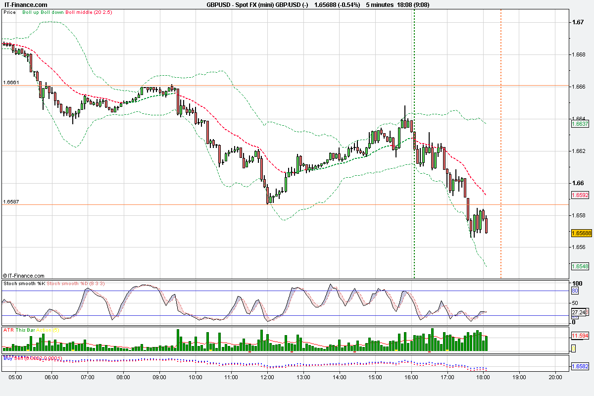Click the 12:00 time axis label
This screenshot has width=594, height=396.
pyautogui.click(x=267, y=377)
